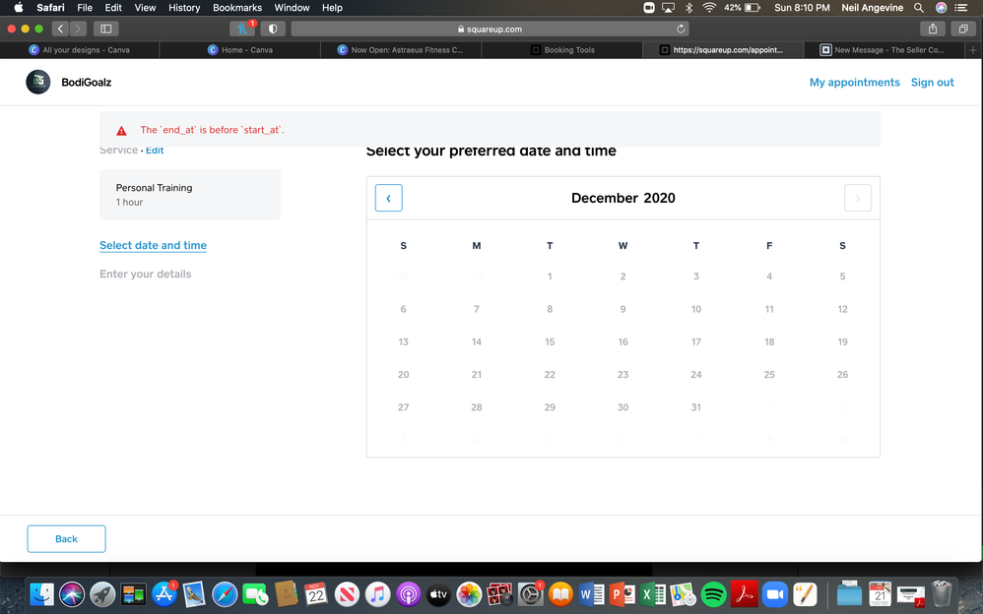Screen dimensions: 983x614
Task: Open Microsoft Excel from the Dock
Action: 650,594
